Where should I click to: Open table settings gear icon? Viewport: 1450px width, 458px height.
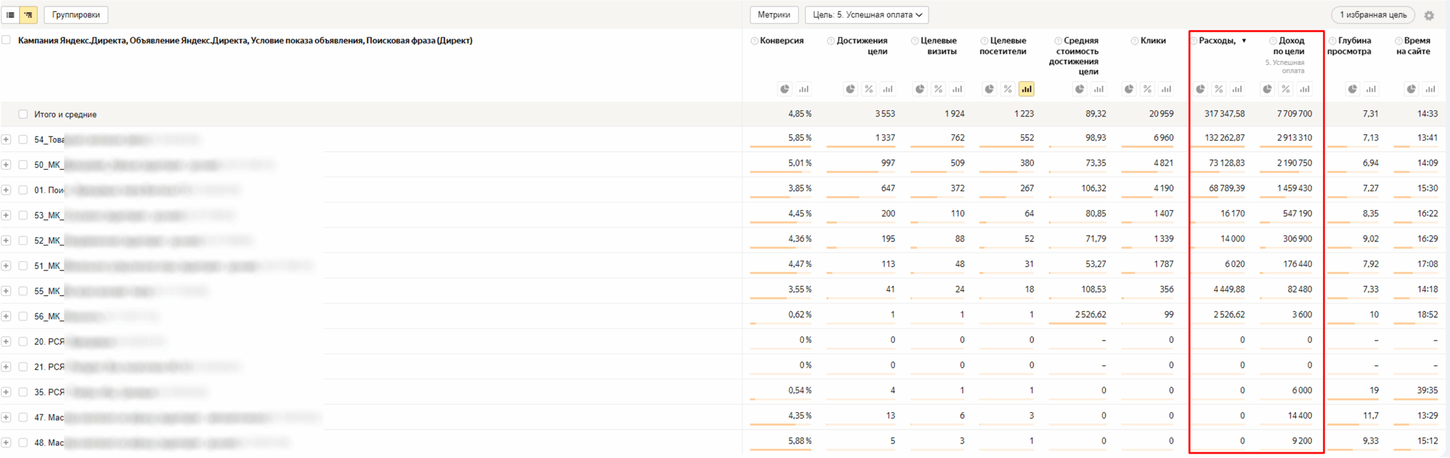1429,15
